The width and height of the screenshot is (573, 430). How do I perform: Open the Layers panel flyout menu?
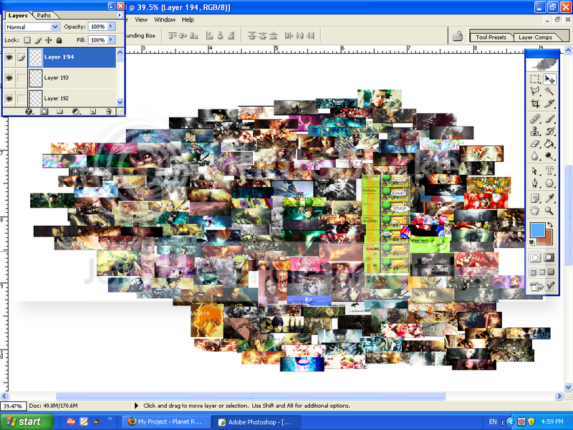pyautogui.click(x=120, y=15)
